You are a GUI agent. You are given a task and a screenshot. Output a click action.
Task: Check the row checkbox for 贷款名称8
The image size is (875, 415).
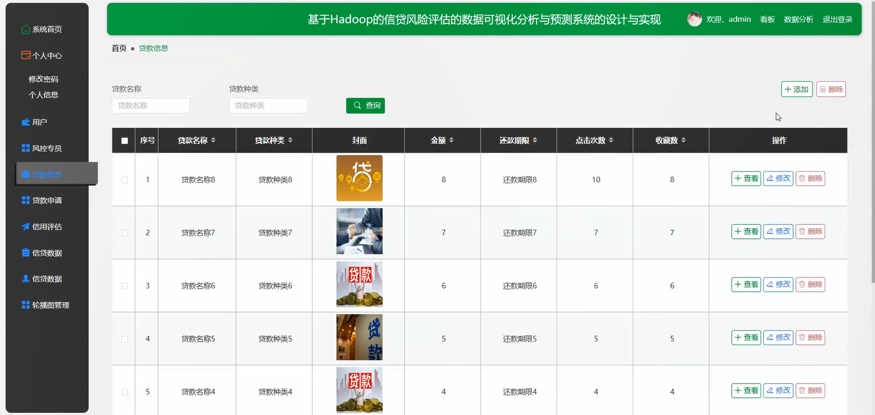tap(124, 180)
